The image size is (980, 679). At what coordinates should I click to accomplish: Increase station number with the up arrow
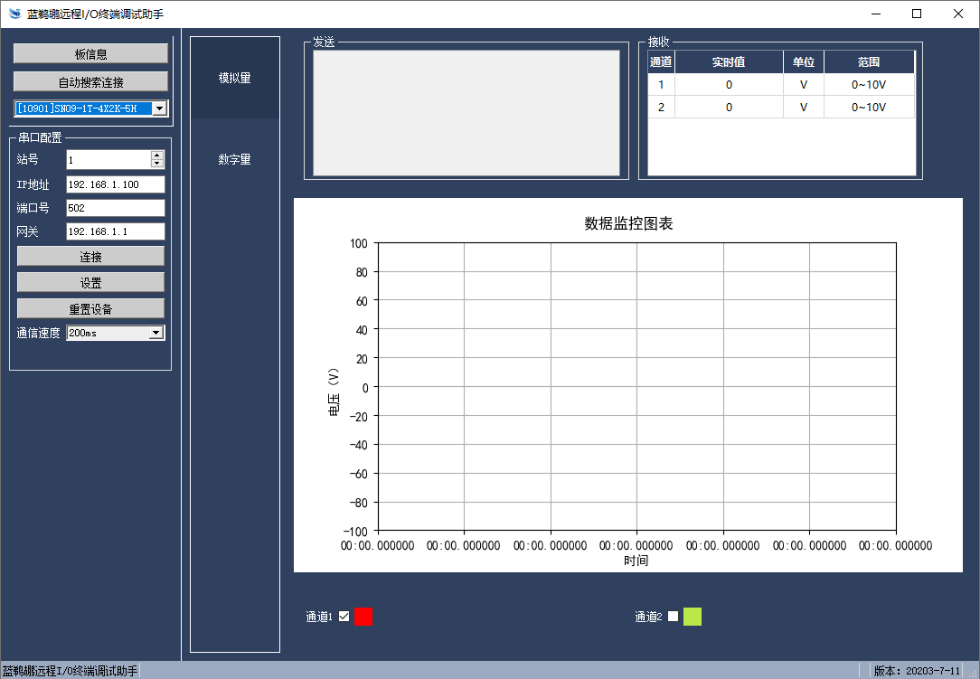[x=157, y=155]
